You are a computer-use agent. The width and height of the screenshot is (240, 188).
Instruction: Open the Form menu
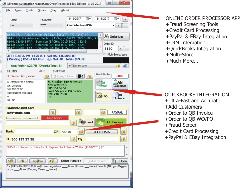(18, 10)
